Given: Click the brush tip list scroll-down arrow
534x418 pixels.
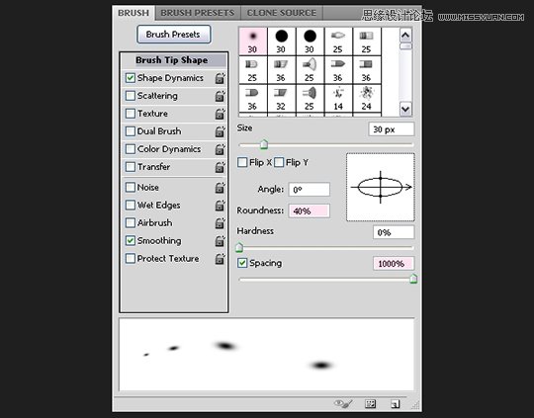Looking at the screenshot, I should pos(405,109).
